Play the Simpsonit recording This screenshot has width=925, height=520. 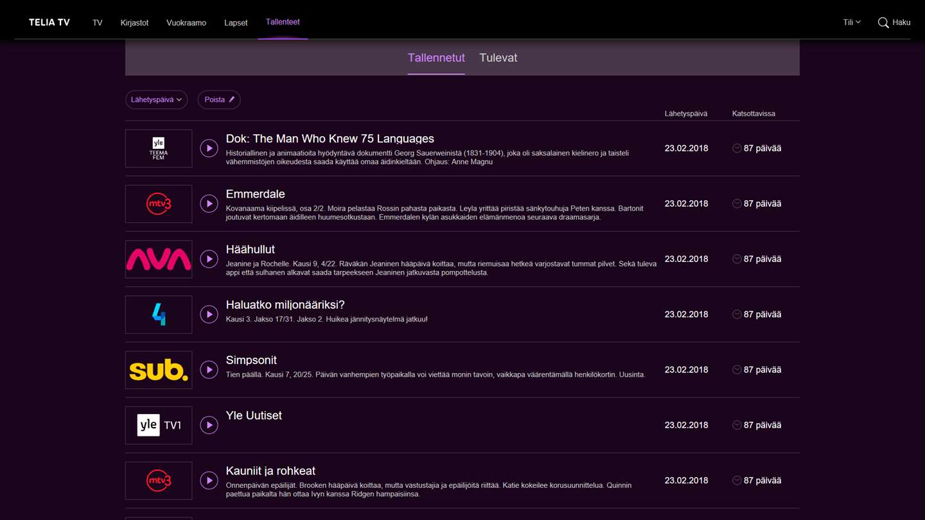(x=209, y=370)
